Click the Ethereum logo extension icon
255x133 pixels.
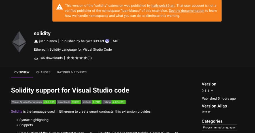point(19,42)
